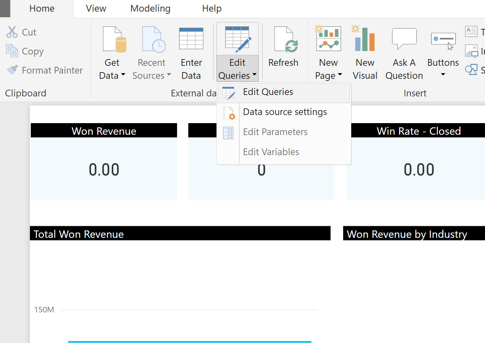This screenshot has width=485, height=343.
Task: Switch to the Modeling tab
Action: pyautogui.click(x=150, y=8)
